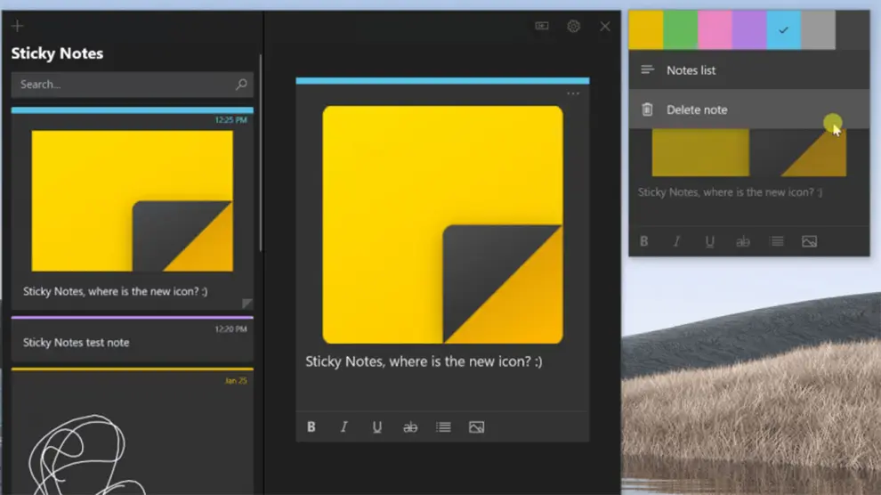Click the plus icon to add new note
The width and height of the screenshot is (881, 495).
[17, 26]
